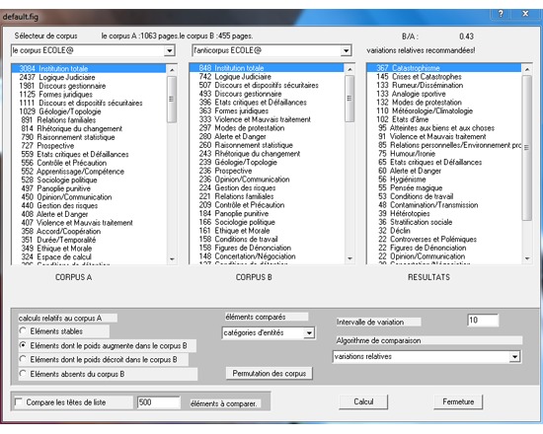
Task: Select '333 Violence et Mauvais traitement' in Corpus B
Action: tap(267, 119)
